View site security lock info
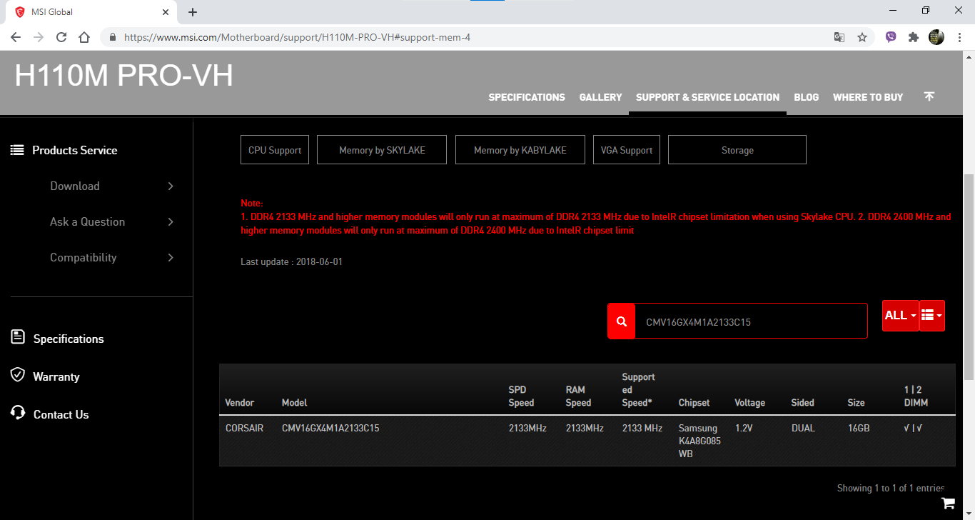This screenshot has width=975, height=520. point(113,37)
